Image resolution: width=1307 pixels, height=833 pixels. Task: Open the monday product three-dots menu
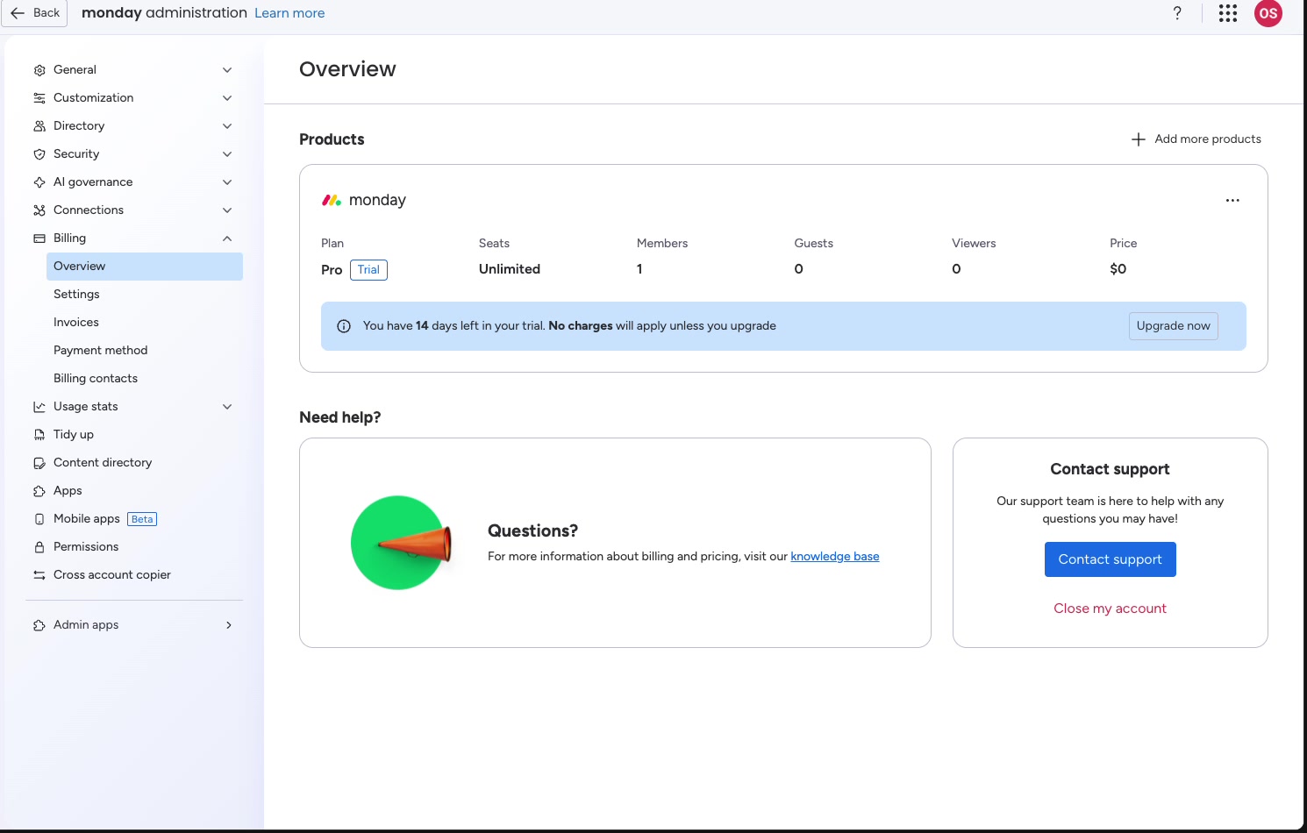click(1232, 201)
